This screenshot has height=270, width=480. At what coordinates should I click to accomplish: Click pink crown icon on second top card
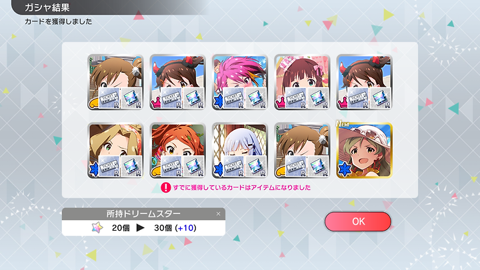click(157, 102)
